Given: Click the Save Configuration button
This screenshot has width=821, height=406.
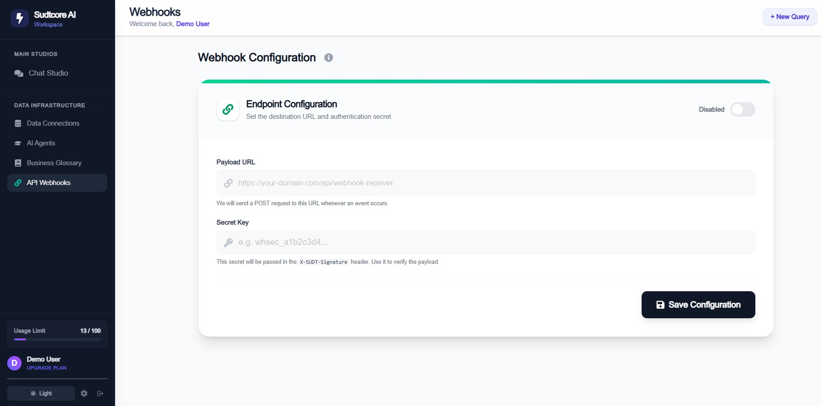Looking at the screenshot, I should tap(698, 305).
